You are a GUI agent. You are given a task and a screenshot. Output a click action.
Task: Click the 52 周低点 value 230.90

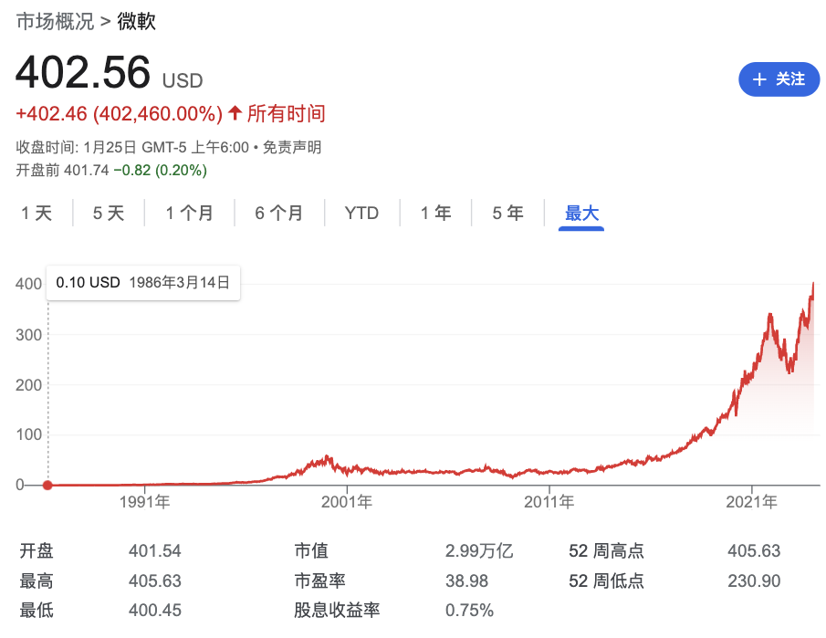click(754, 581)
